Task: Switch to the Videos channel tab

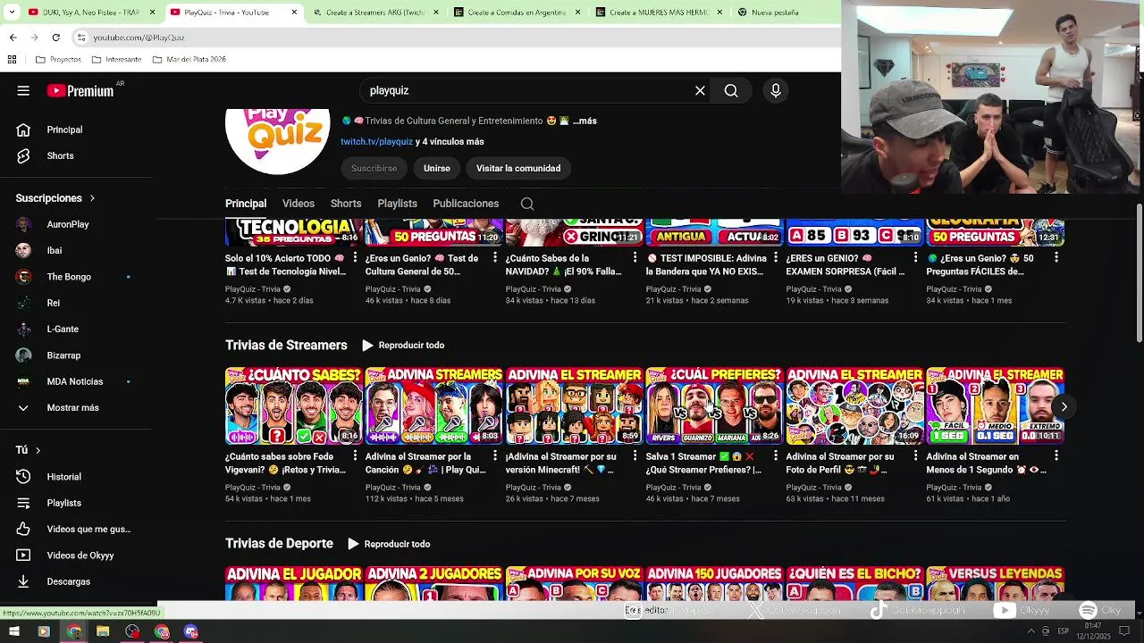Action: click(299, 204)
